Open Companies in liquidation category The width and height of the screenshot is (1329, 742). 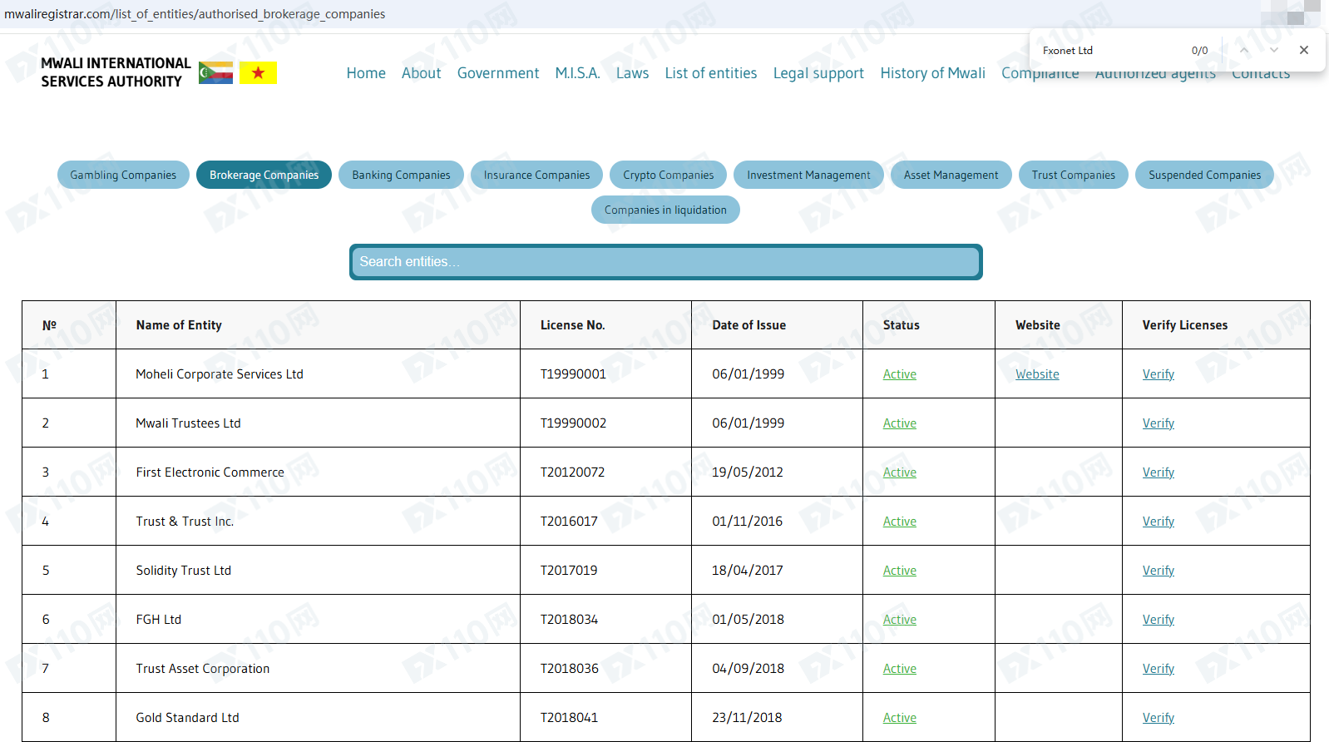click(665, 210)
